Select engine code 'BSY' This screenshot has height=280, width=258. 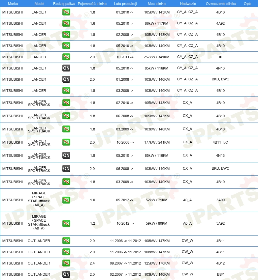coord(220,274)
